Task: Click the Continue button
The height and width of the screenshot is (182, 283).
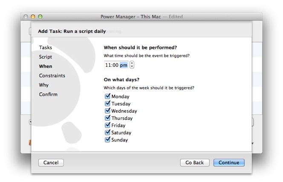Action: tap(229, 162)
